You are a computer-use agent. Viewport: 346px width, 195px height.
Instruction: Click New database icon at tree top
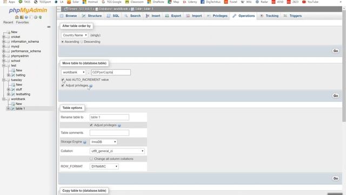(9, 32)
